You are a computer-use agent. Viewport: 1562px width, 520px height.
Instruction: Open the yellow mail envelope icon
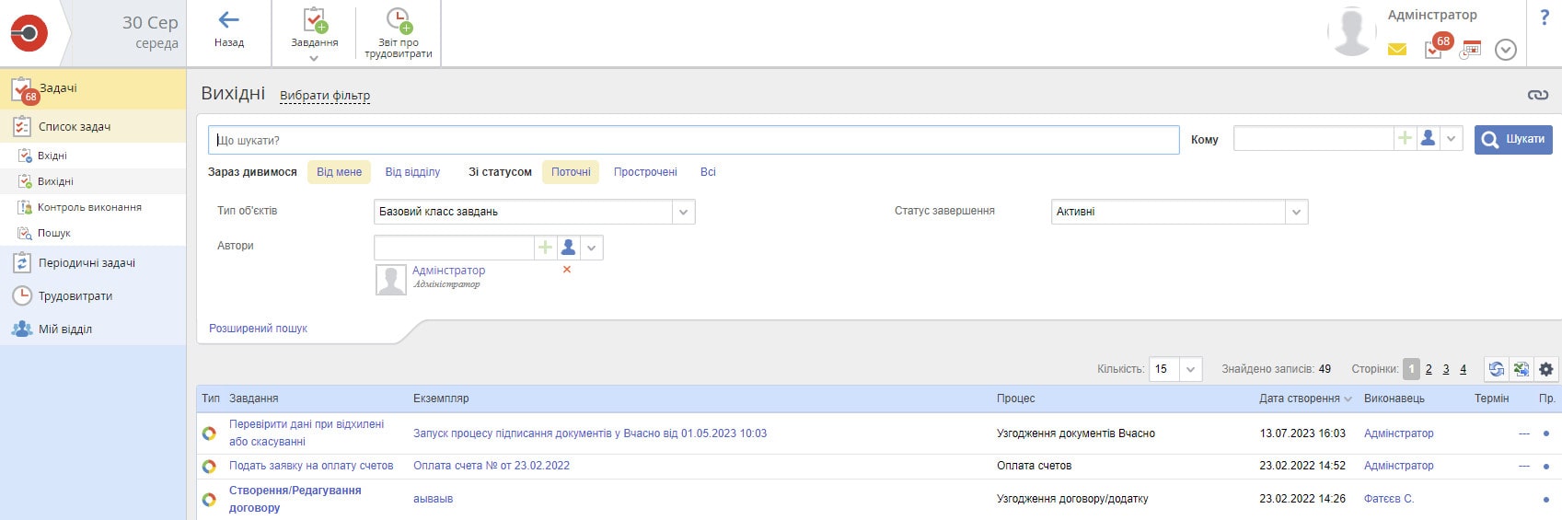(x=1396, y=50)
